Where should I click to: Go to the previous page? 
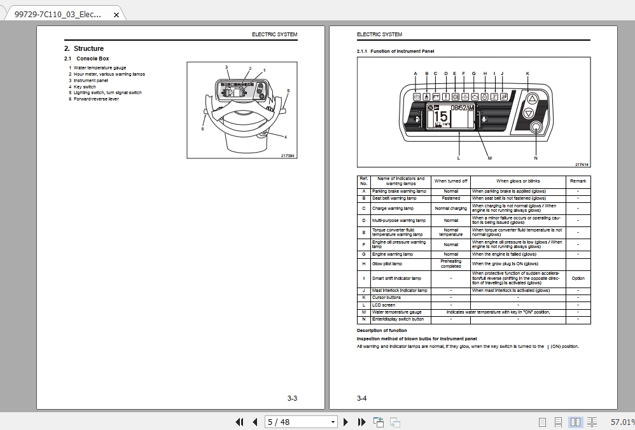point(255,422)
